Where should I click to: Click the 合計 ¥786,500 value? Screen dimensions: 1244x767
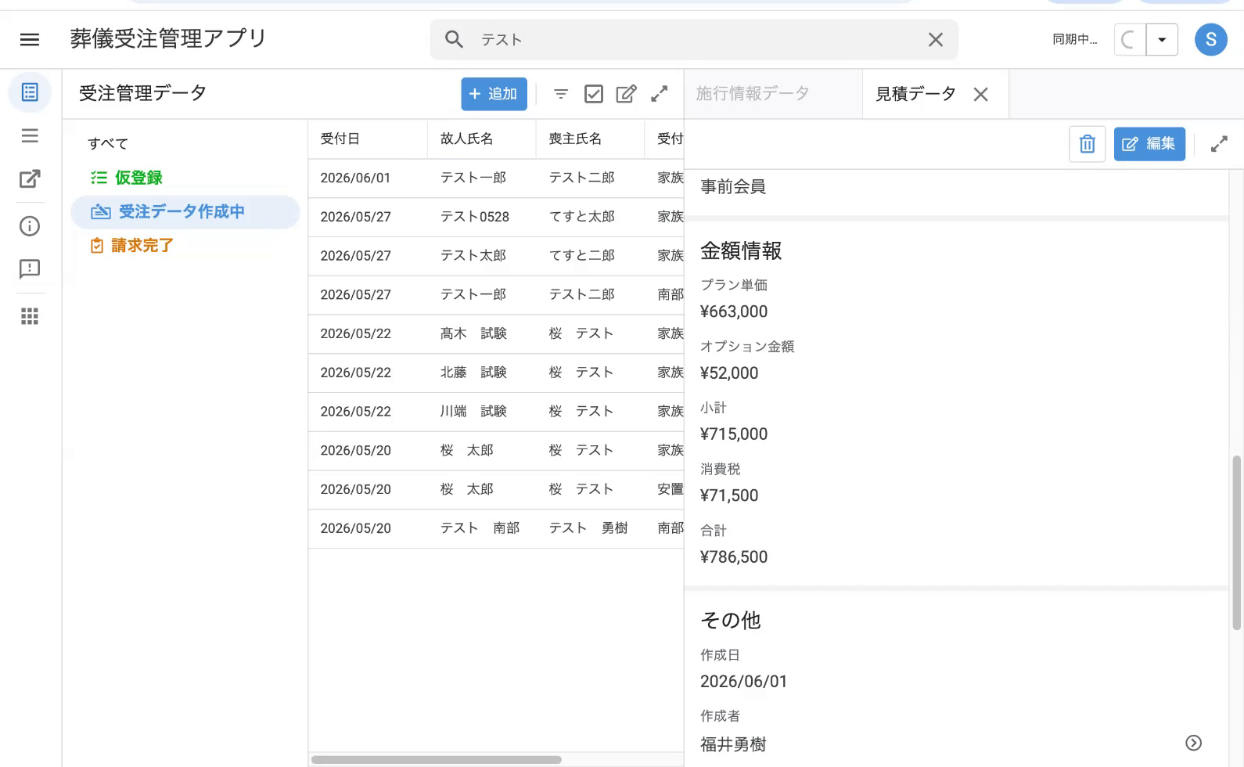click(734, 557)
